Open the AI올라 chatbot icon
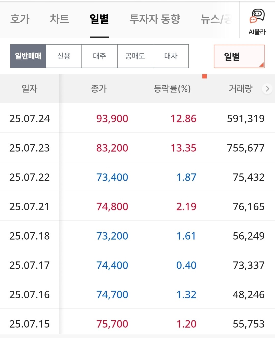This screenshot has width=275, height=338. (257, 21)
